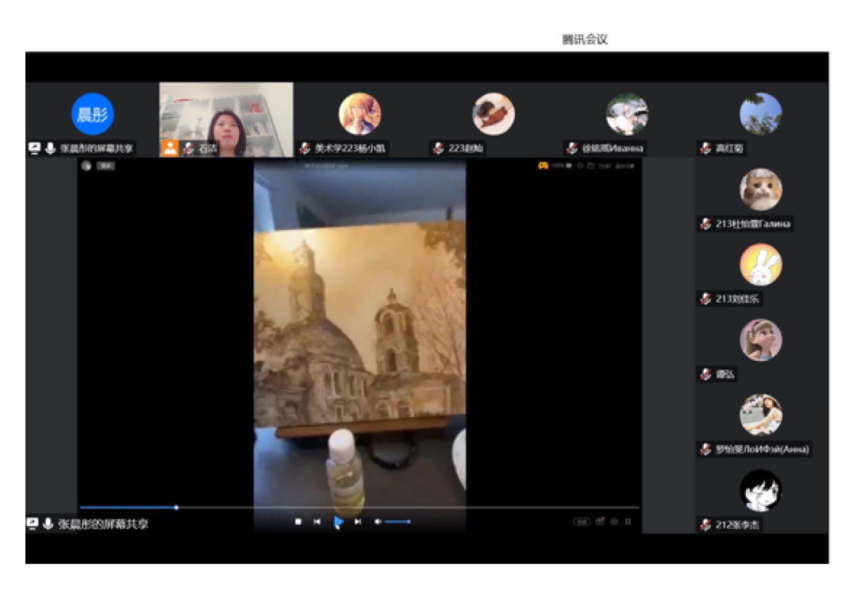Select the 石洁 webcam video tile
Image resolution: width=857 pixels, height=590 pixels.
(x=226, y=119)
